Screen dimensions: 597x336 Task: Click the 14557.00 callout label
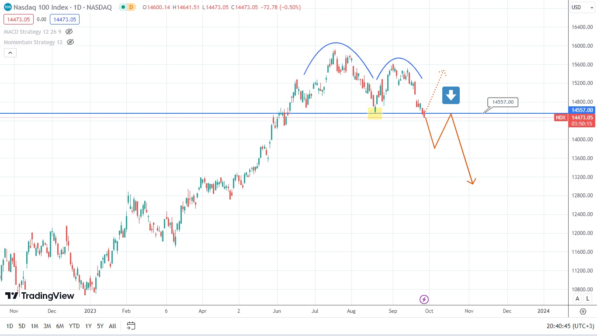tap(503, 102)
